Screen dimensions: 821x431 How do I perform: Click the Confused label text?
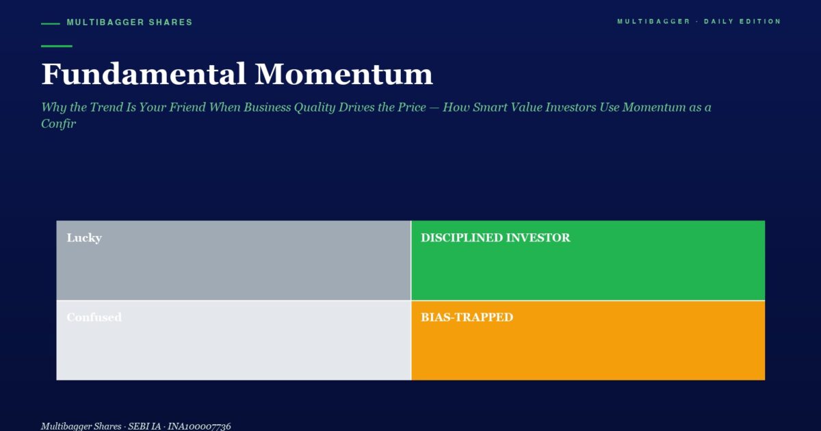pos(94,317)
